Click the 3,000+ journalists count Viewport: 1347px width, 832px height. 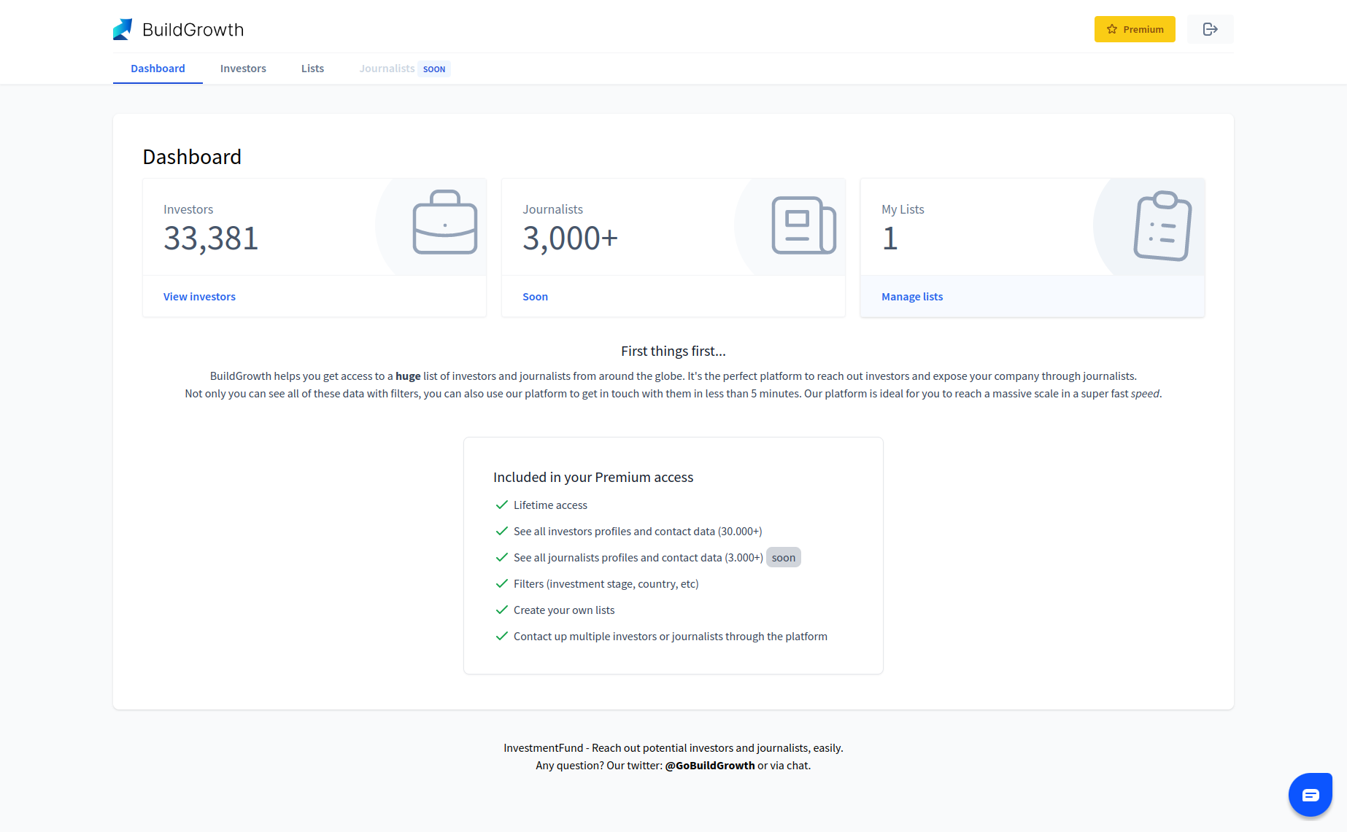[x=570, y=238]
